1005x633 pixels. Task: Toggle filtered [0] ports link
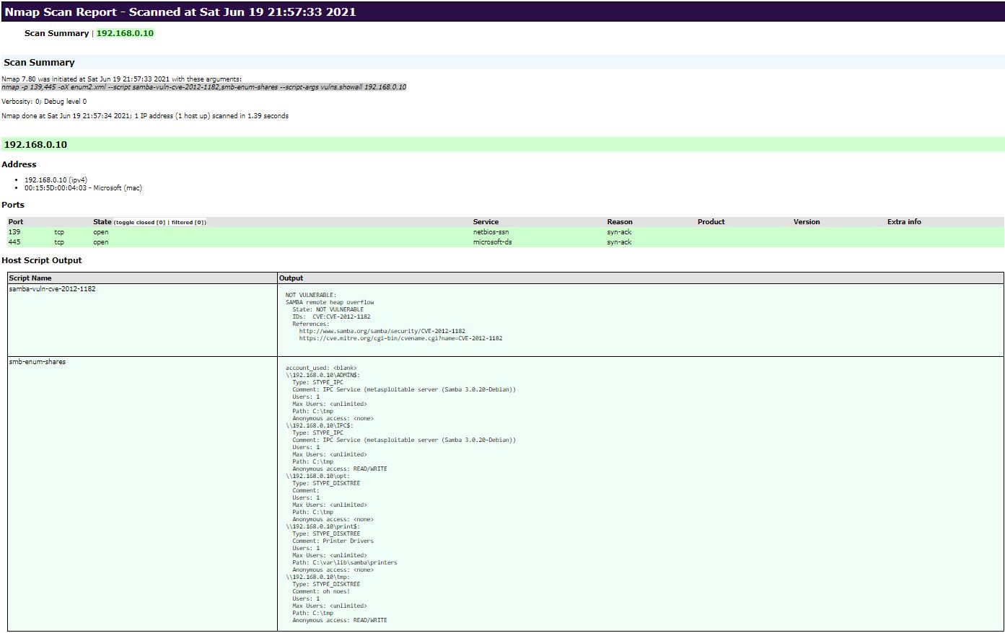pos(188,222)
